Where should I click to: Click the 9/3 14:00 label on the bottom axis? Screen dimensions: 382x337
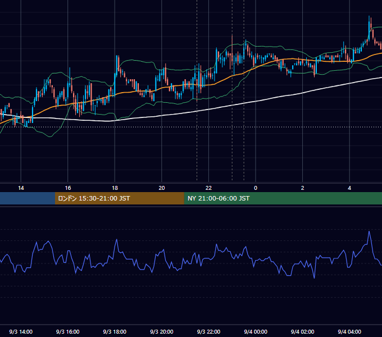(x=21, y=332)
